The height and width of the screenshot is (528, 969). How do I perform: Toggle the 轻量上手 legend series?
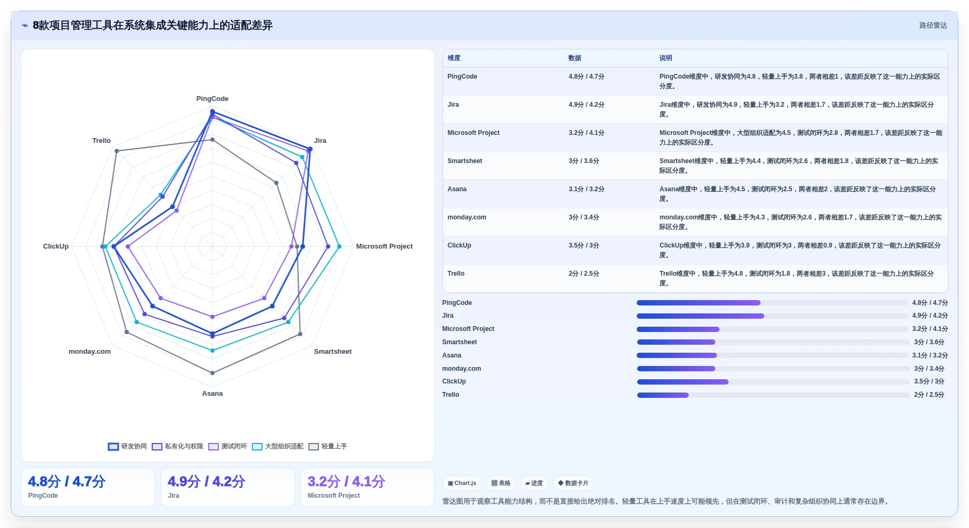(x=328, y=447)
